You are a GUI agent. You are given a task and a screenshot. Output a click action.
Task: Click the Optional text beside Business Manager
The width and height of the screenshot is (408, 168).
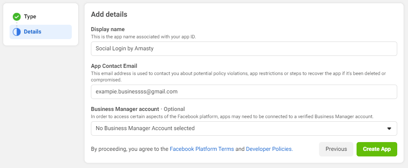tap(174, 109)
